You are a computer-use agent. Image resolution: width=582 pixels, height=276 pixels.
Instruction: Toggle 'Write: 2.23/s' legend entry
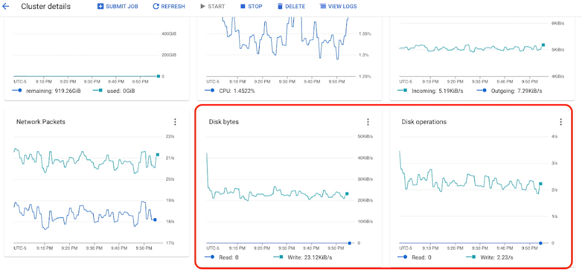(x=490, y=258)
